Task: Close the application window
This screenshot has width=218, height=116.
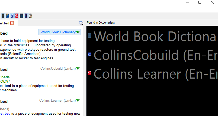Action: 212,2
